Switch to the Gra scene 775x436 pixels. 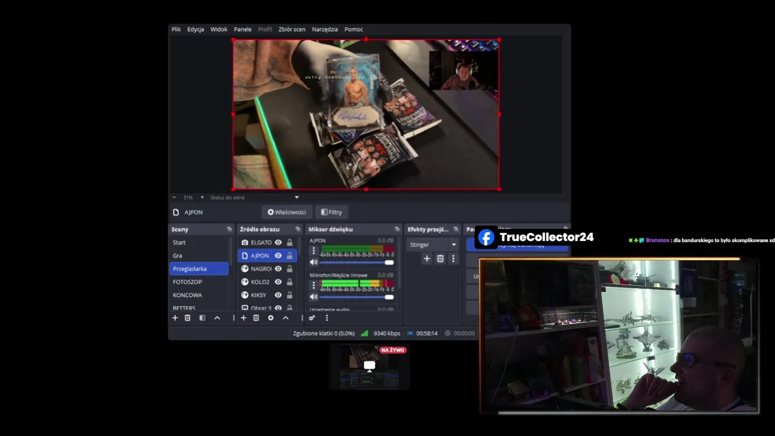click(x=199, y=256)
